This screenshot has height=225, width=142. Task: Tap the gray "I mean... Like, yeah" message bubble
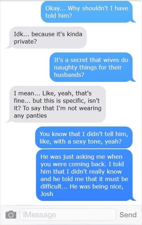(56, 104)
